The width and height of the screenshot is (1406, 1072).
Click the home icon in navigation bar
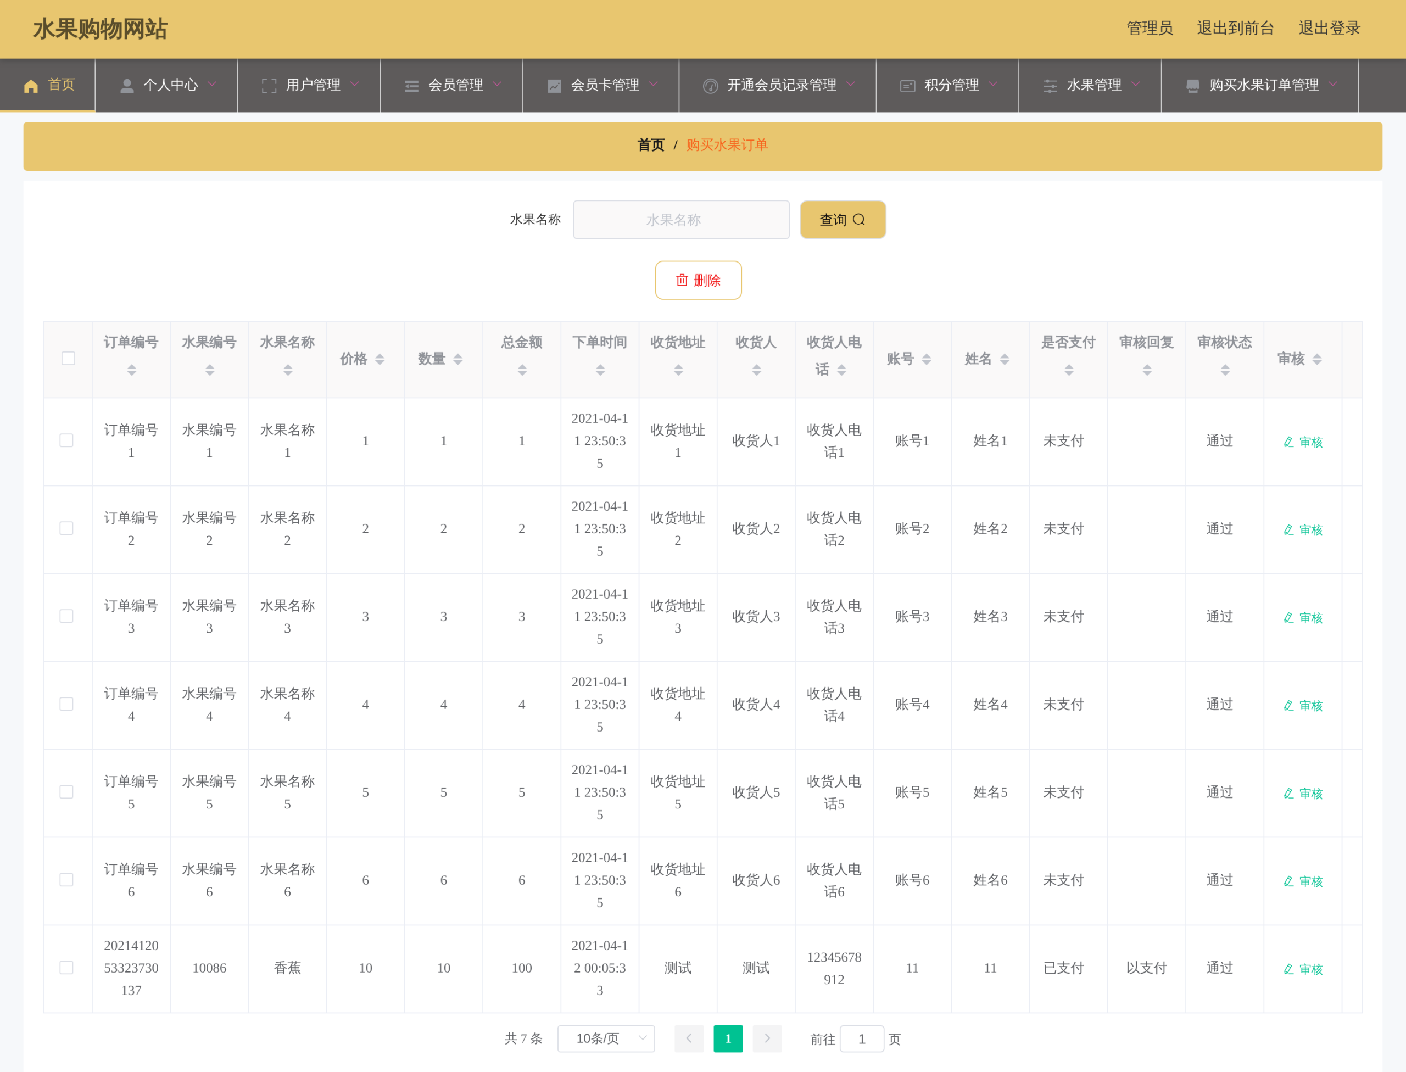pyautogui.click(x=31, y=86)
